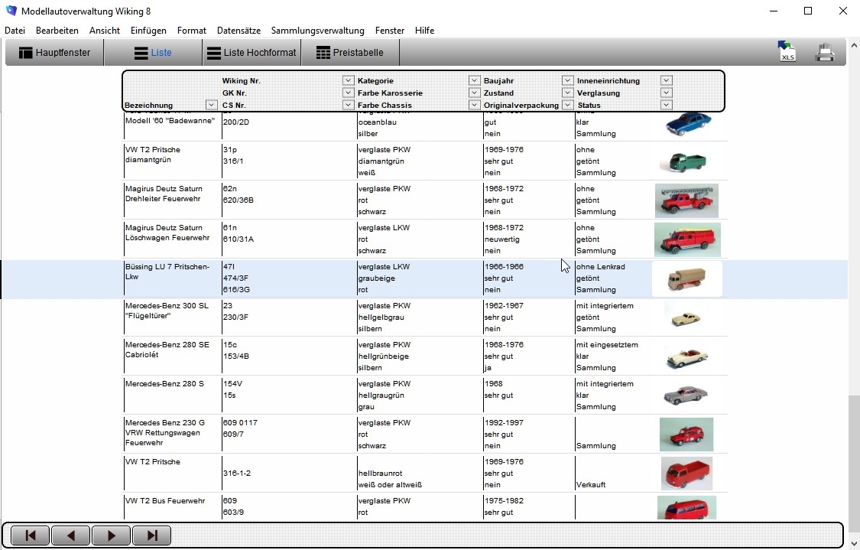
Task: Go to the previous record
Action: (x=71, y=535)
